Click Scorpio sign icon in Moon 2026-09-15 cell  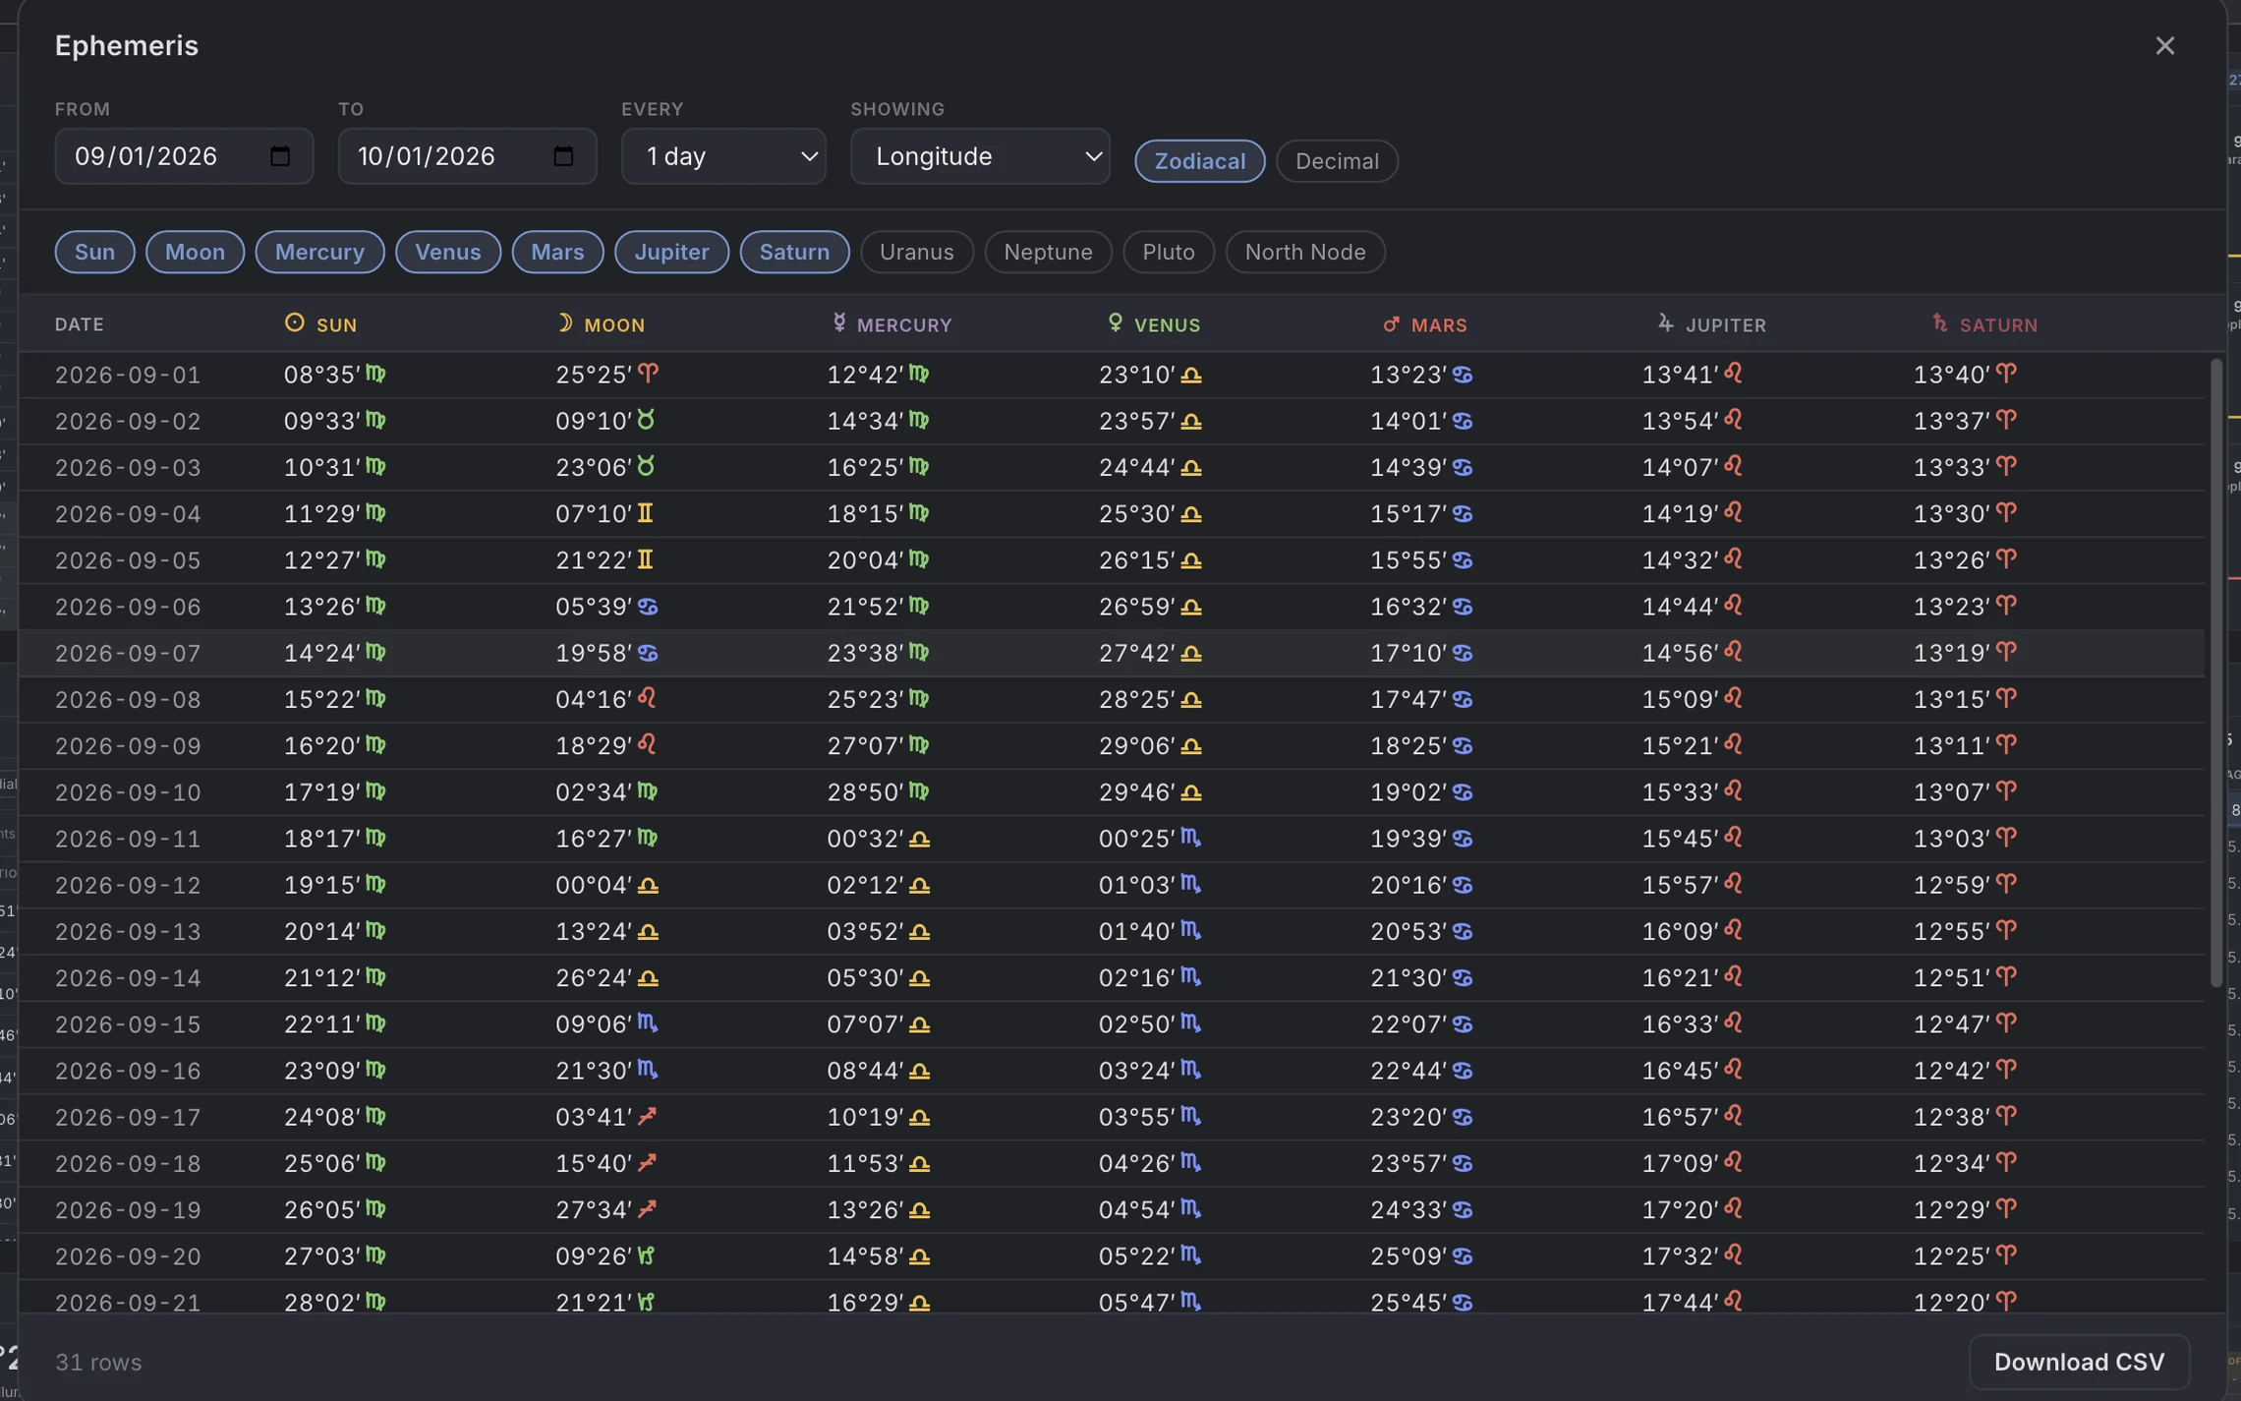point(648,1023)
